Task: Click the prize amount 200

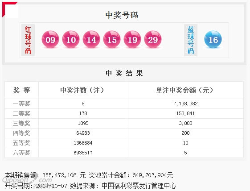Action: point(185,133)
